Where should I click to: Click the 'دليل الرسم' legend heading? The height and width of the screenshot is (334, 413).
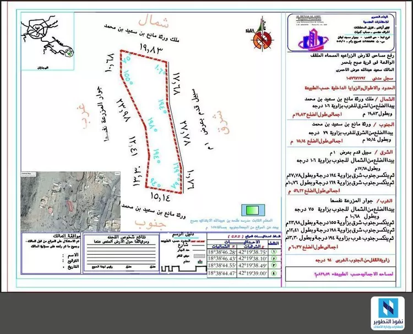click(x=183, y=234)
